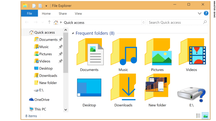Image resolution: width=216 pixels, height=121 pixels.
Task: Select Desktop in the navigation pane
Action: pos(43,68)
